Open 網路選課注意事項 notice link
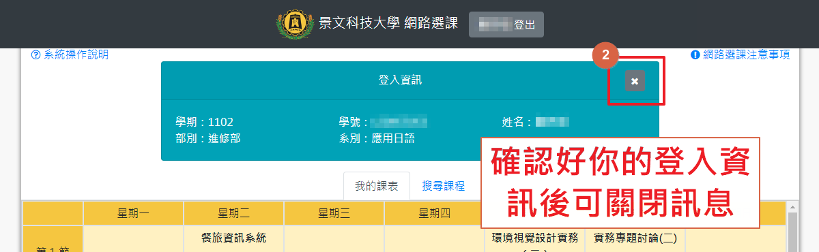Viewport: 819px width, 252px height. click(740, 55)
